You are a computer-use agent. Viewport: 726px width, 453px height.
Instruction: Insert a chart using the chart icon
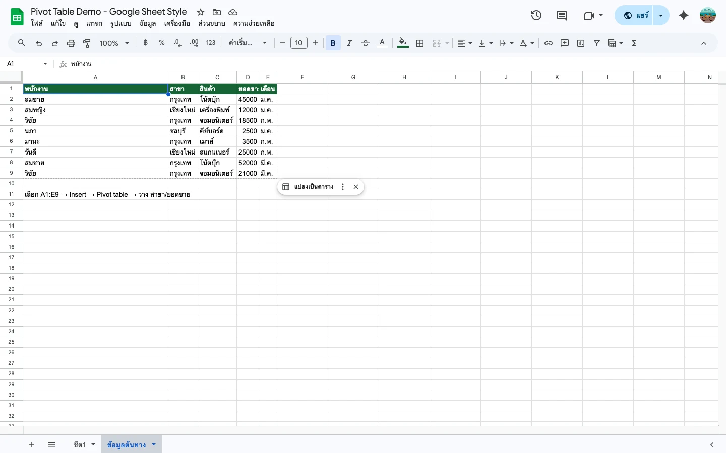[x=580, y=43]
